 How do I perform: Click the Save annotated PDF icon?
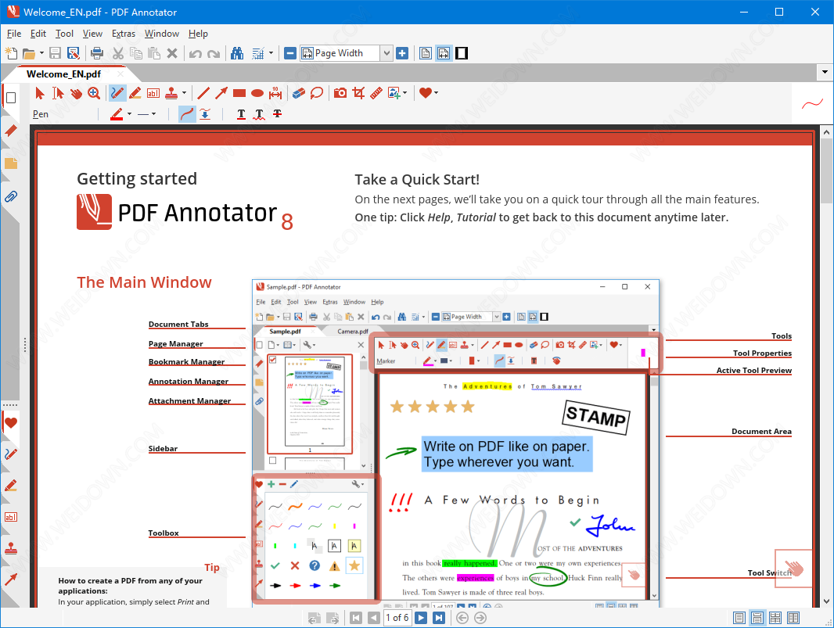[x=74, y=53]
